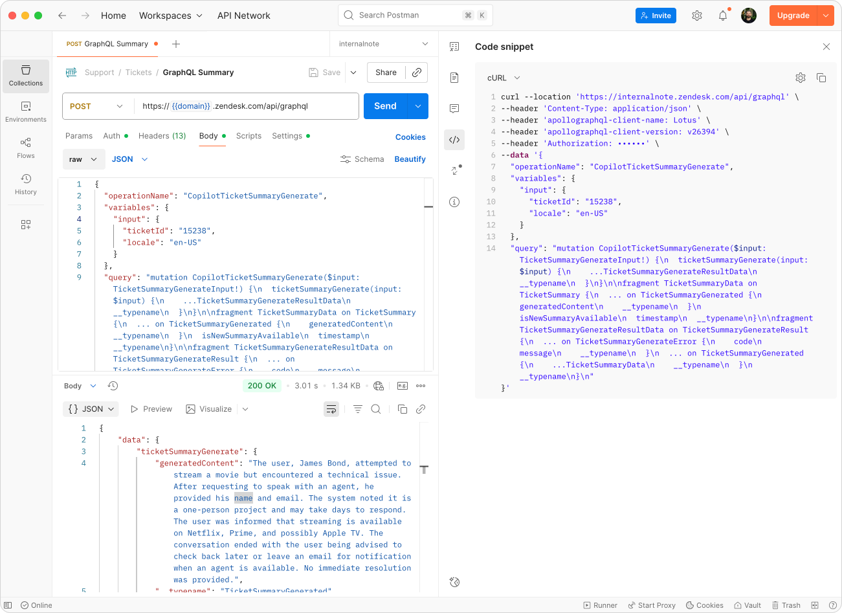Switch to the Auth tab
The width and height of the screenshot is (842, 613).
pos(115,136)
